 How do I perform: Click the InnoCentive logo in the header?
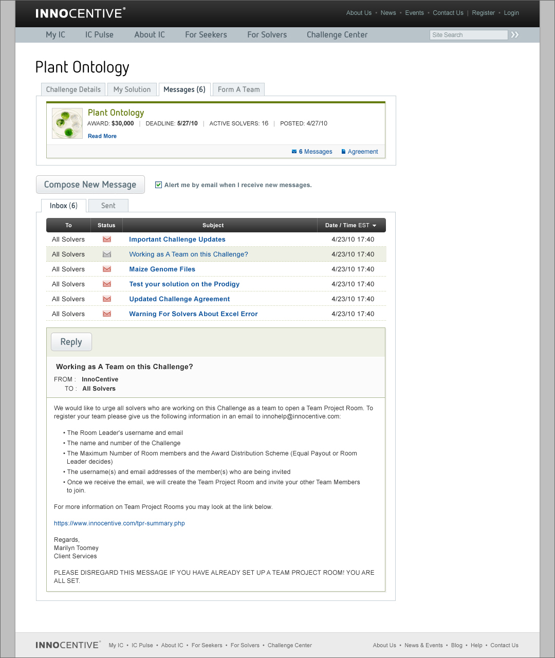(80, 13)
